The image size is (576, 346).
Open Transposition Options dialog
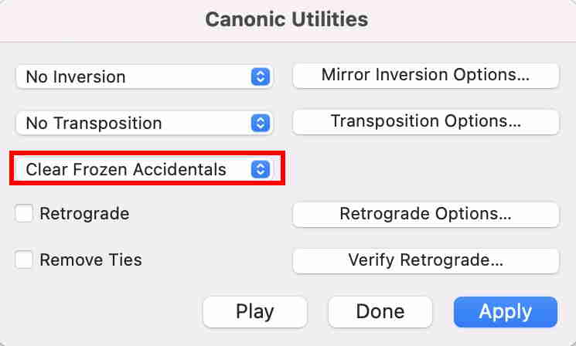425,122
